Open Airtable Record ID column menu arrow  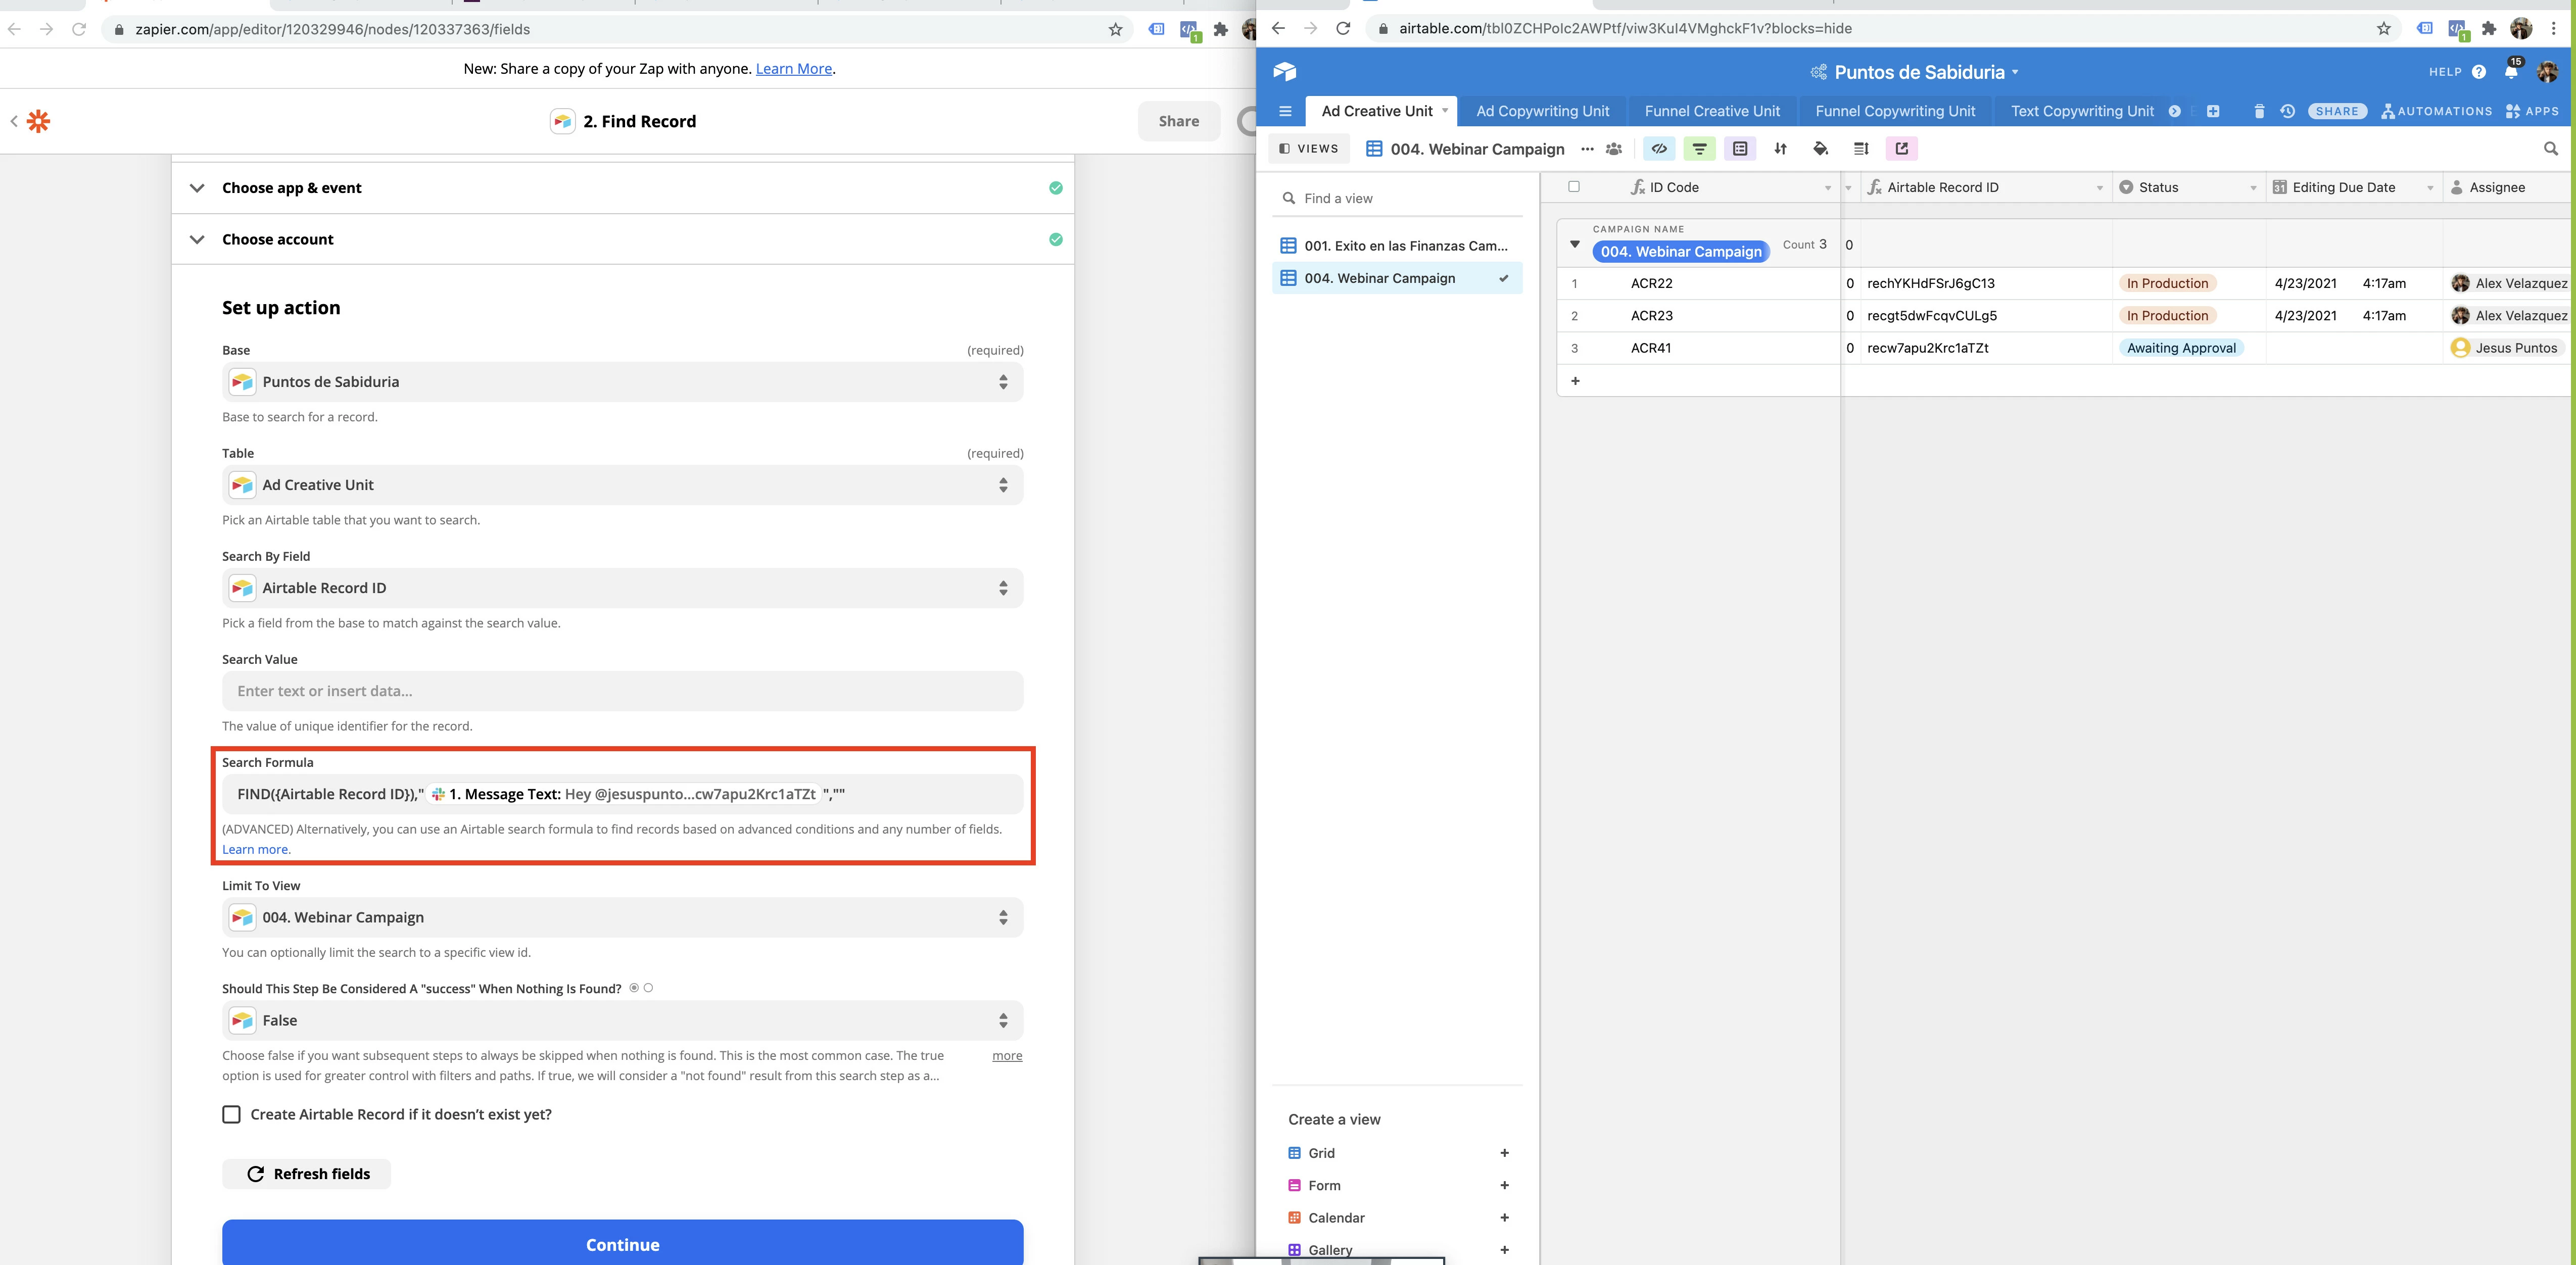(2099, 188)
